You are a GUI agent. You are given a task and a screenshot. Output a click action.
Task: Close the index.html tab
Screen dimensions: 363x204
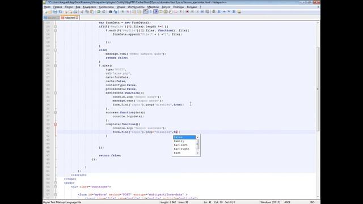point(77,18)
